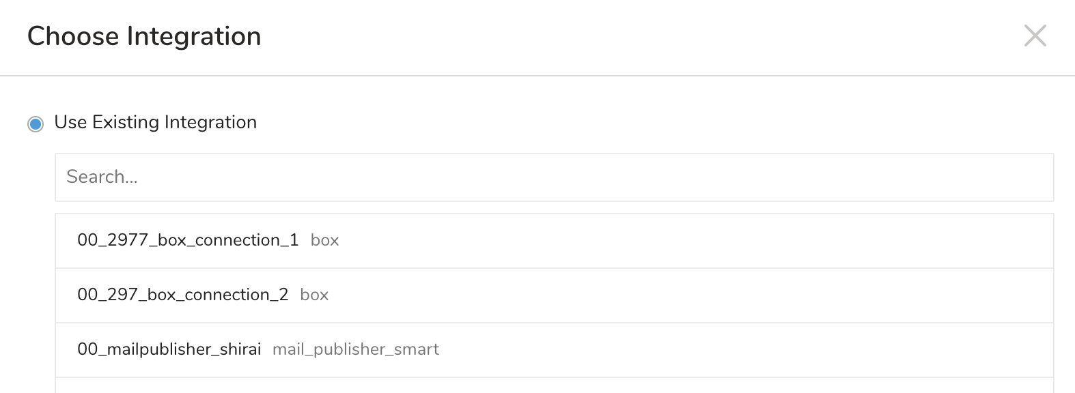Click the Use Existing Integration label text

pos(155,122)
